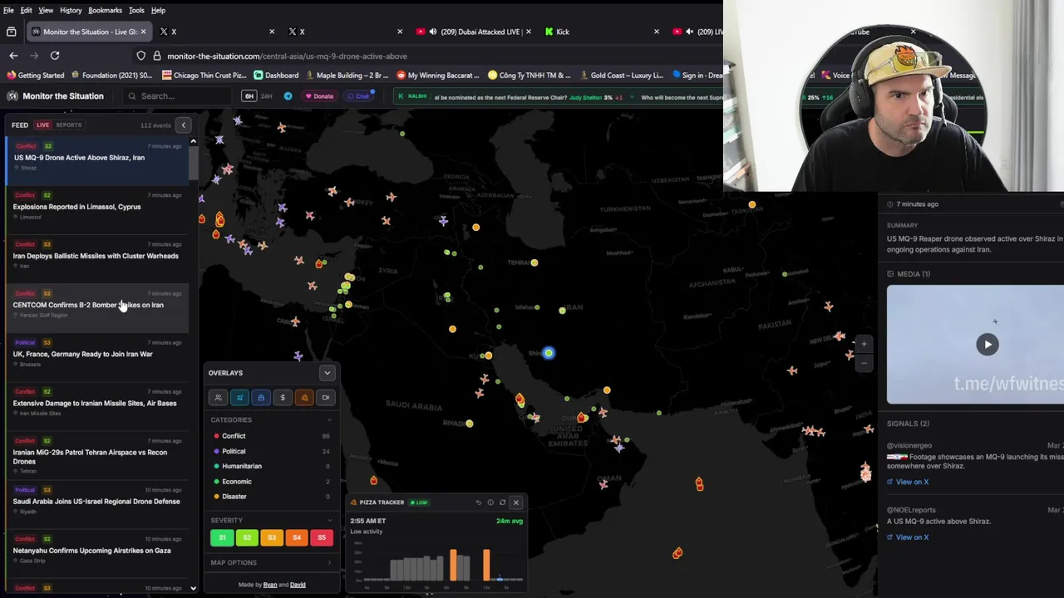Screen dimensions: 1064x598
Task: Select the 6H time range toggle
Action: click(249, 96)
